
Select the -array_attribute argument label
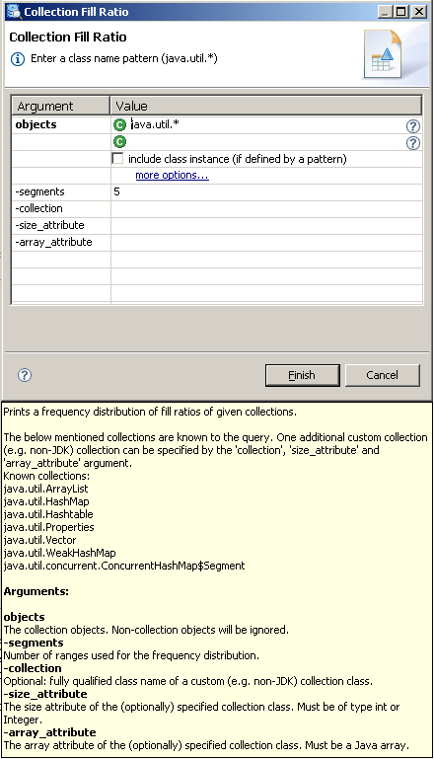53,242
